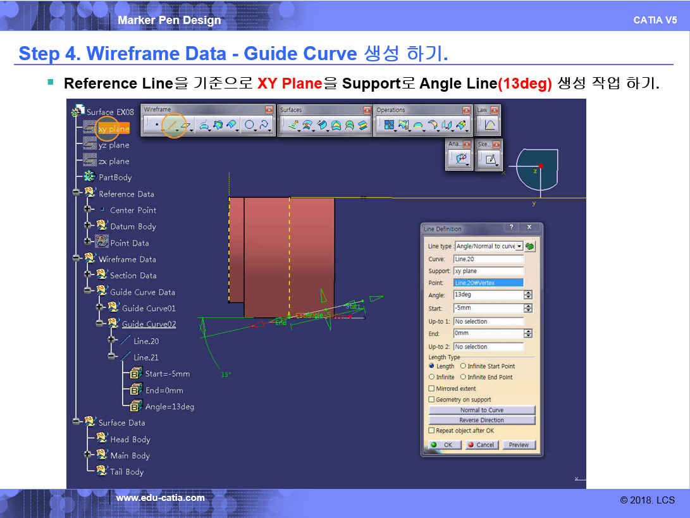
Task: Select xy plane in the specification tree
Action: (113, 129)
